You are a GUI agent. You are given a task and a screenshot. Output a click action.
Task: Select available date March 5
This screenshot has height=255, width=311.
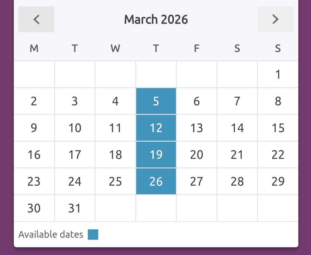(x=156, y=101)
